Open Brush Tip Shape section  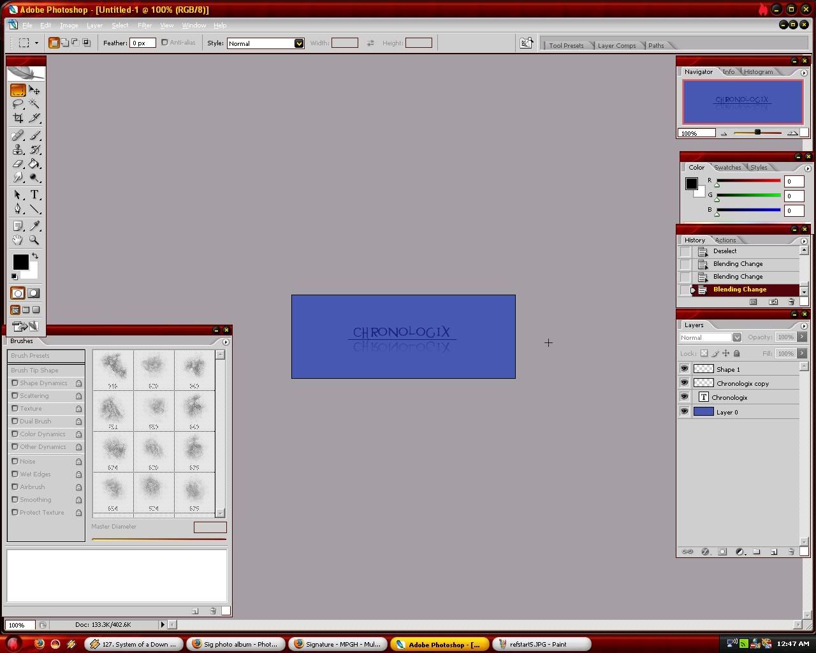coord(46,371)
